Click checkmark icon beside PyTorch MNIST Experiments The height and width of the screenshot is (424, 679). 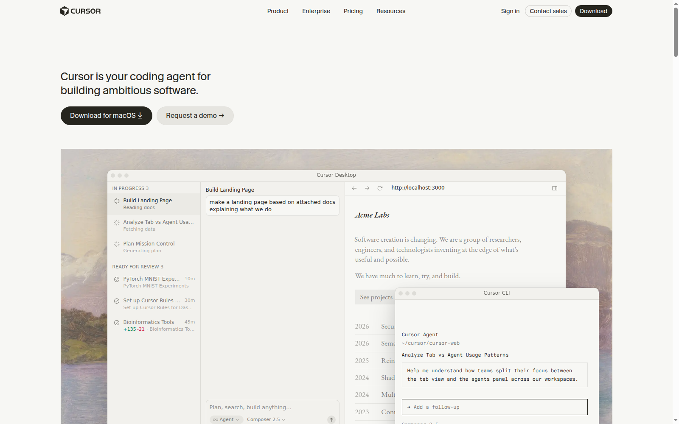[117, 279]
